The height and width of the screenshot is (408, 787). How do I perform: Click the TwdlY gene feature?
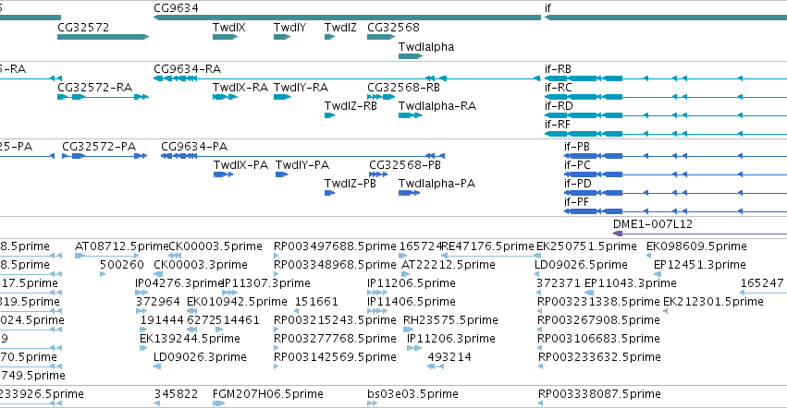(282, 37)
